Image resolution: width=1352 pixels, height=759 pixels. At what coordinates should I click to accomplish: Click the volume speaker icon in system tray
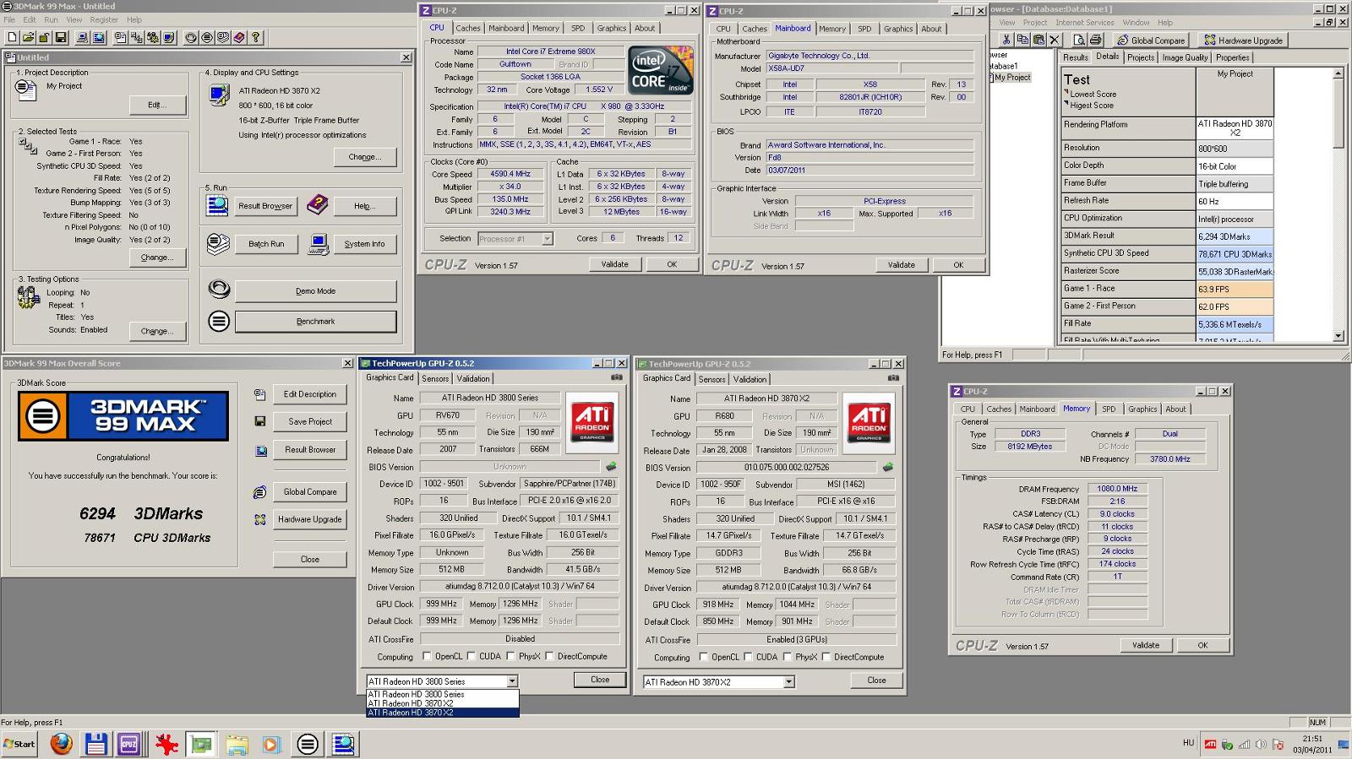1260,745
